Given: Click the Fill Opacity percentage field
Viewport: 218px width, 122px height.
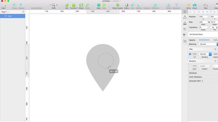Looking at the screenshot, I should (215, 54).
